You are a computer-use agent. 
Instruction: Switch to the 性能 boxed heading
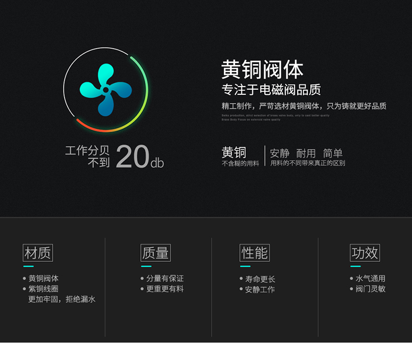click(x=255, y=253)
